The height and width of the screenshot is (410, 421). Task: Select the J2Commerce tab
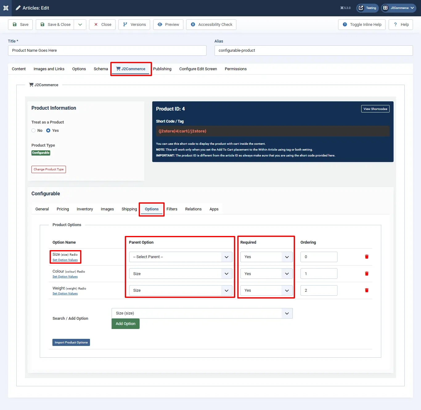pos(131,69)
